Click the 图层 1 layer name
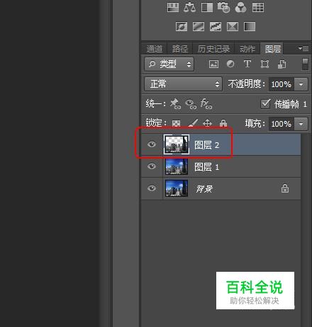 pyautogui.click(x=207, y=167)
